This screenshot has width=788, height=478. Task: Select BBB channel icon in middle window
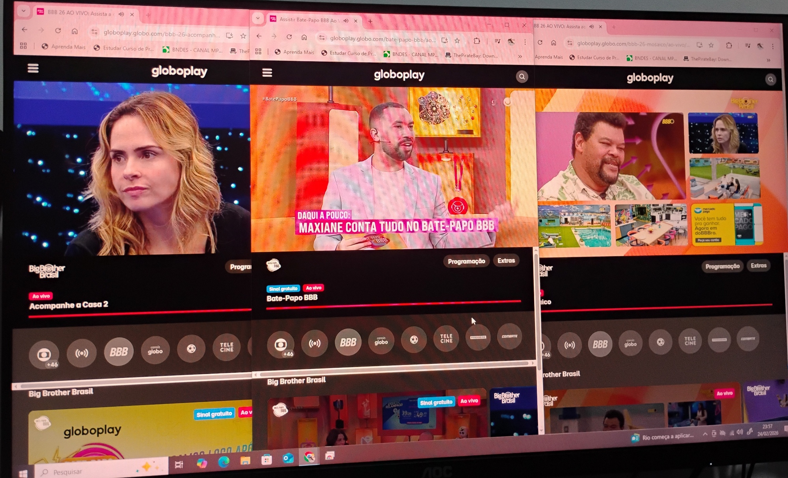[348, 342]
